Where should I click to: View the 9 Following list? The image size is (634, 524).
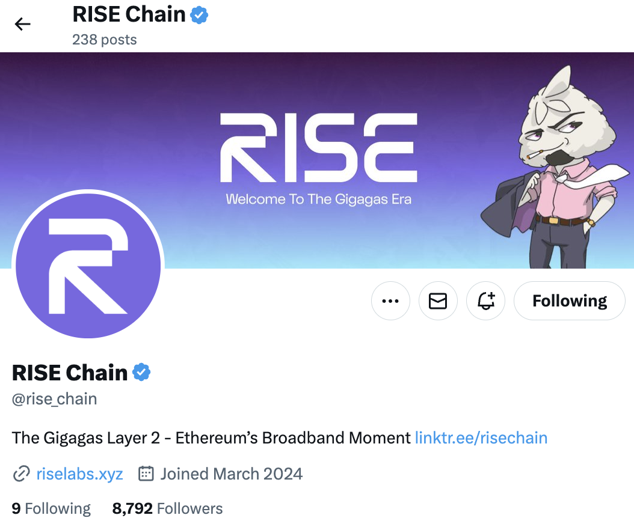tap(51, 508)
